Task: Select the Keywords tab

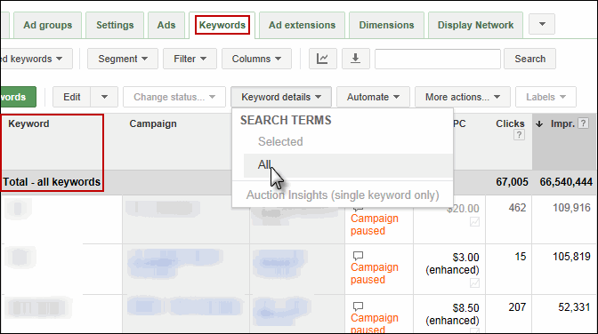Action: pos(222,25)
